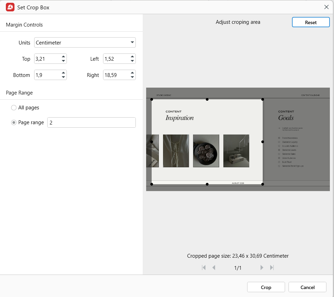Decrease the Right margin value
334x297 pixels.
[132, 77]
